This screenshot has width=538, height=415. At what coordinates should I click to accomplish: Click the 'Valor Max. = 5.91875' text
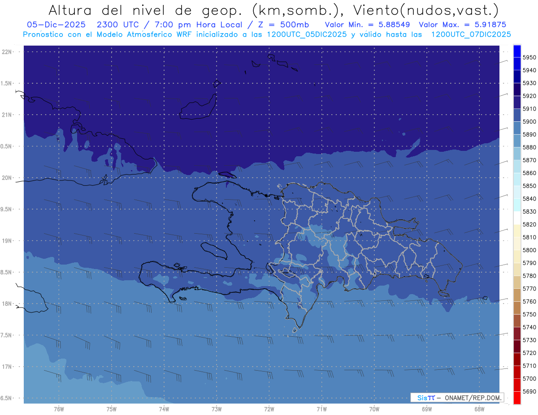point(463,24)
